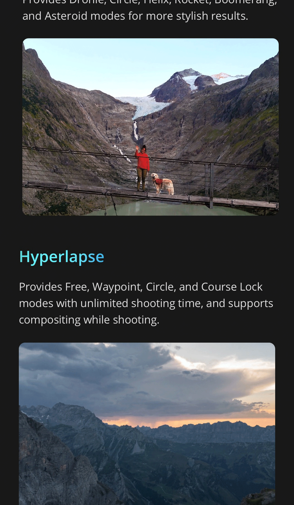Click the vertical bridge support post
The width and height of the screenshot is (294, 505).
coord(211,186)
